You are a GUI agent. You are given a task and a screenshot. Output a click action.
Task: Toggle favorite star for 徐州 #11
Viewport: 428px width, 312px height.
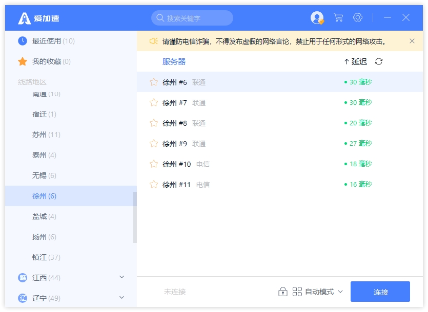click(x=153, y=184)
